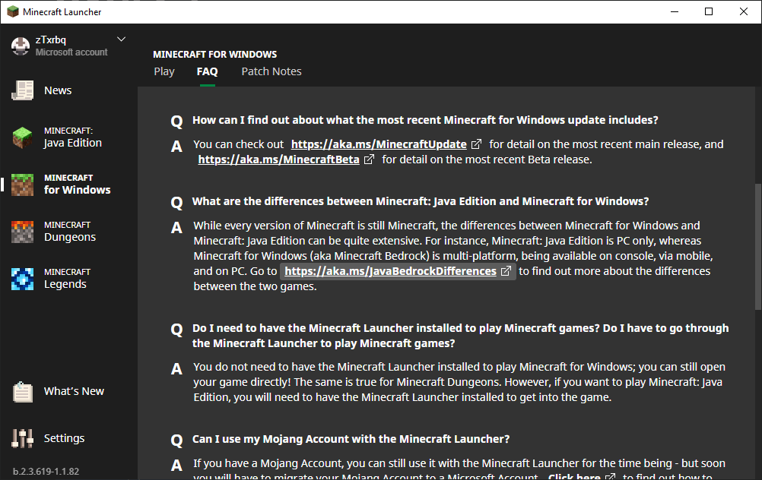Click the FAQ vertical scrollbar thumb
762x480 pixels.
click(757, 247)
